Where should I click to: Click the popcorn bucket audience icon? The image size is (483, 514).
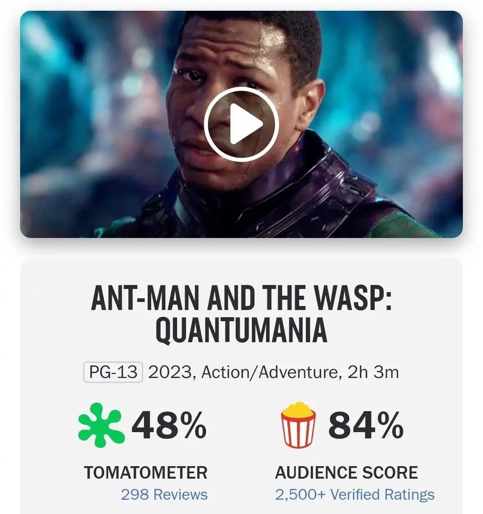point(298,425)
